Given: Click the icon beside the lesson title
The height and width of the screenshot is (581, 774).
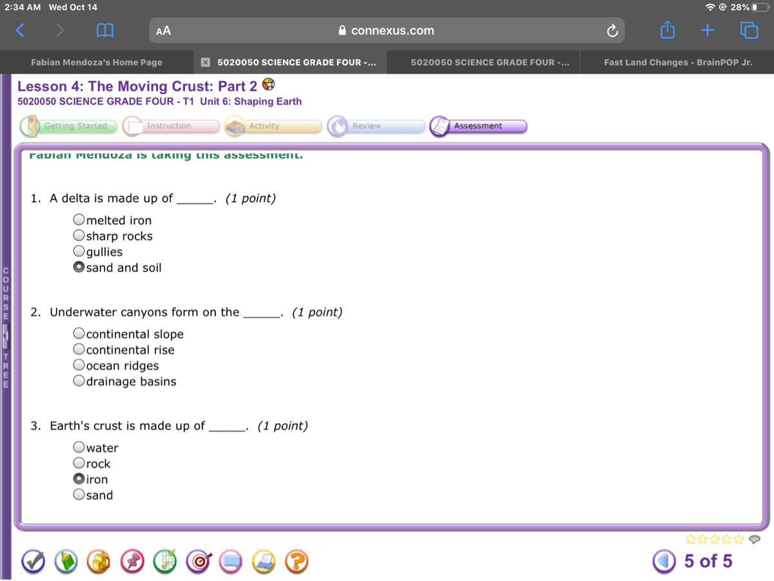Looking at the screenshot, I should point(269,84).
